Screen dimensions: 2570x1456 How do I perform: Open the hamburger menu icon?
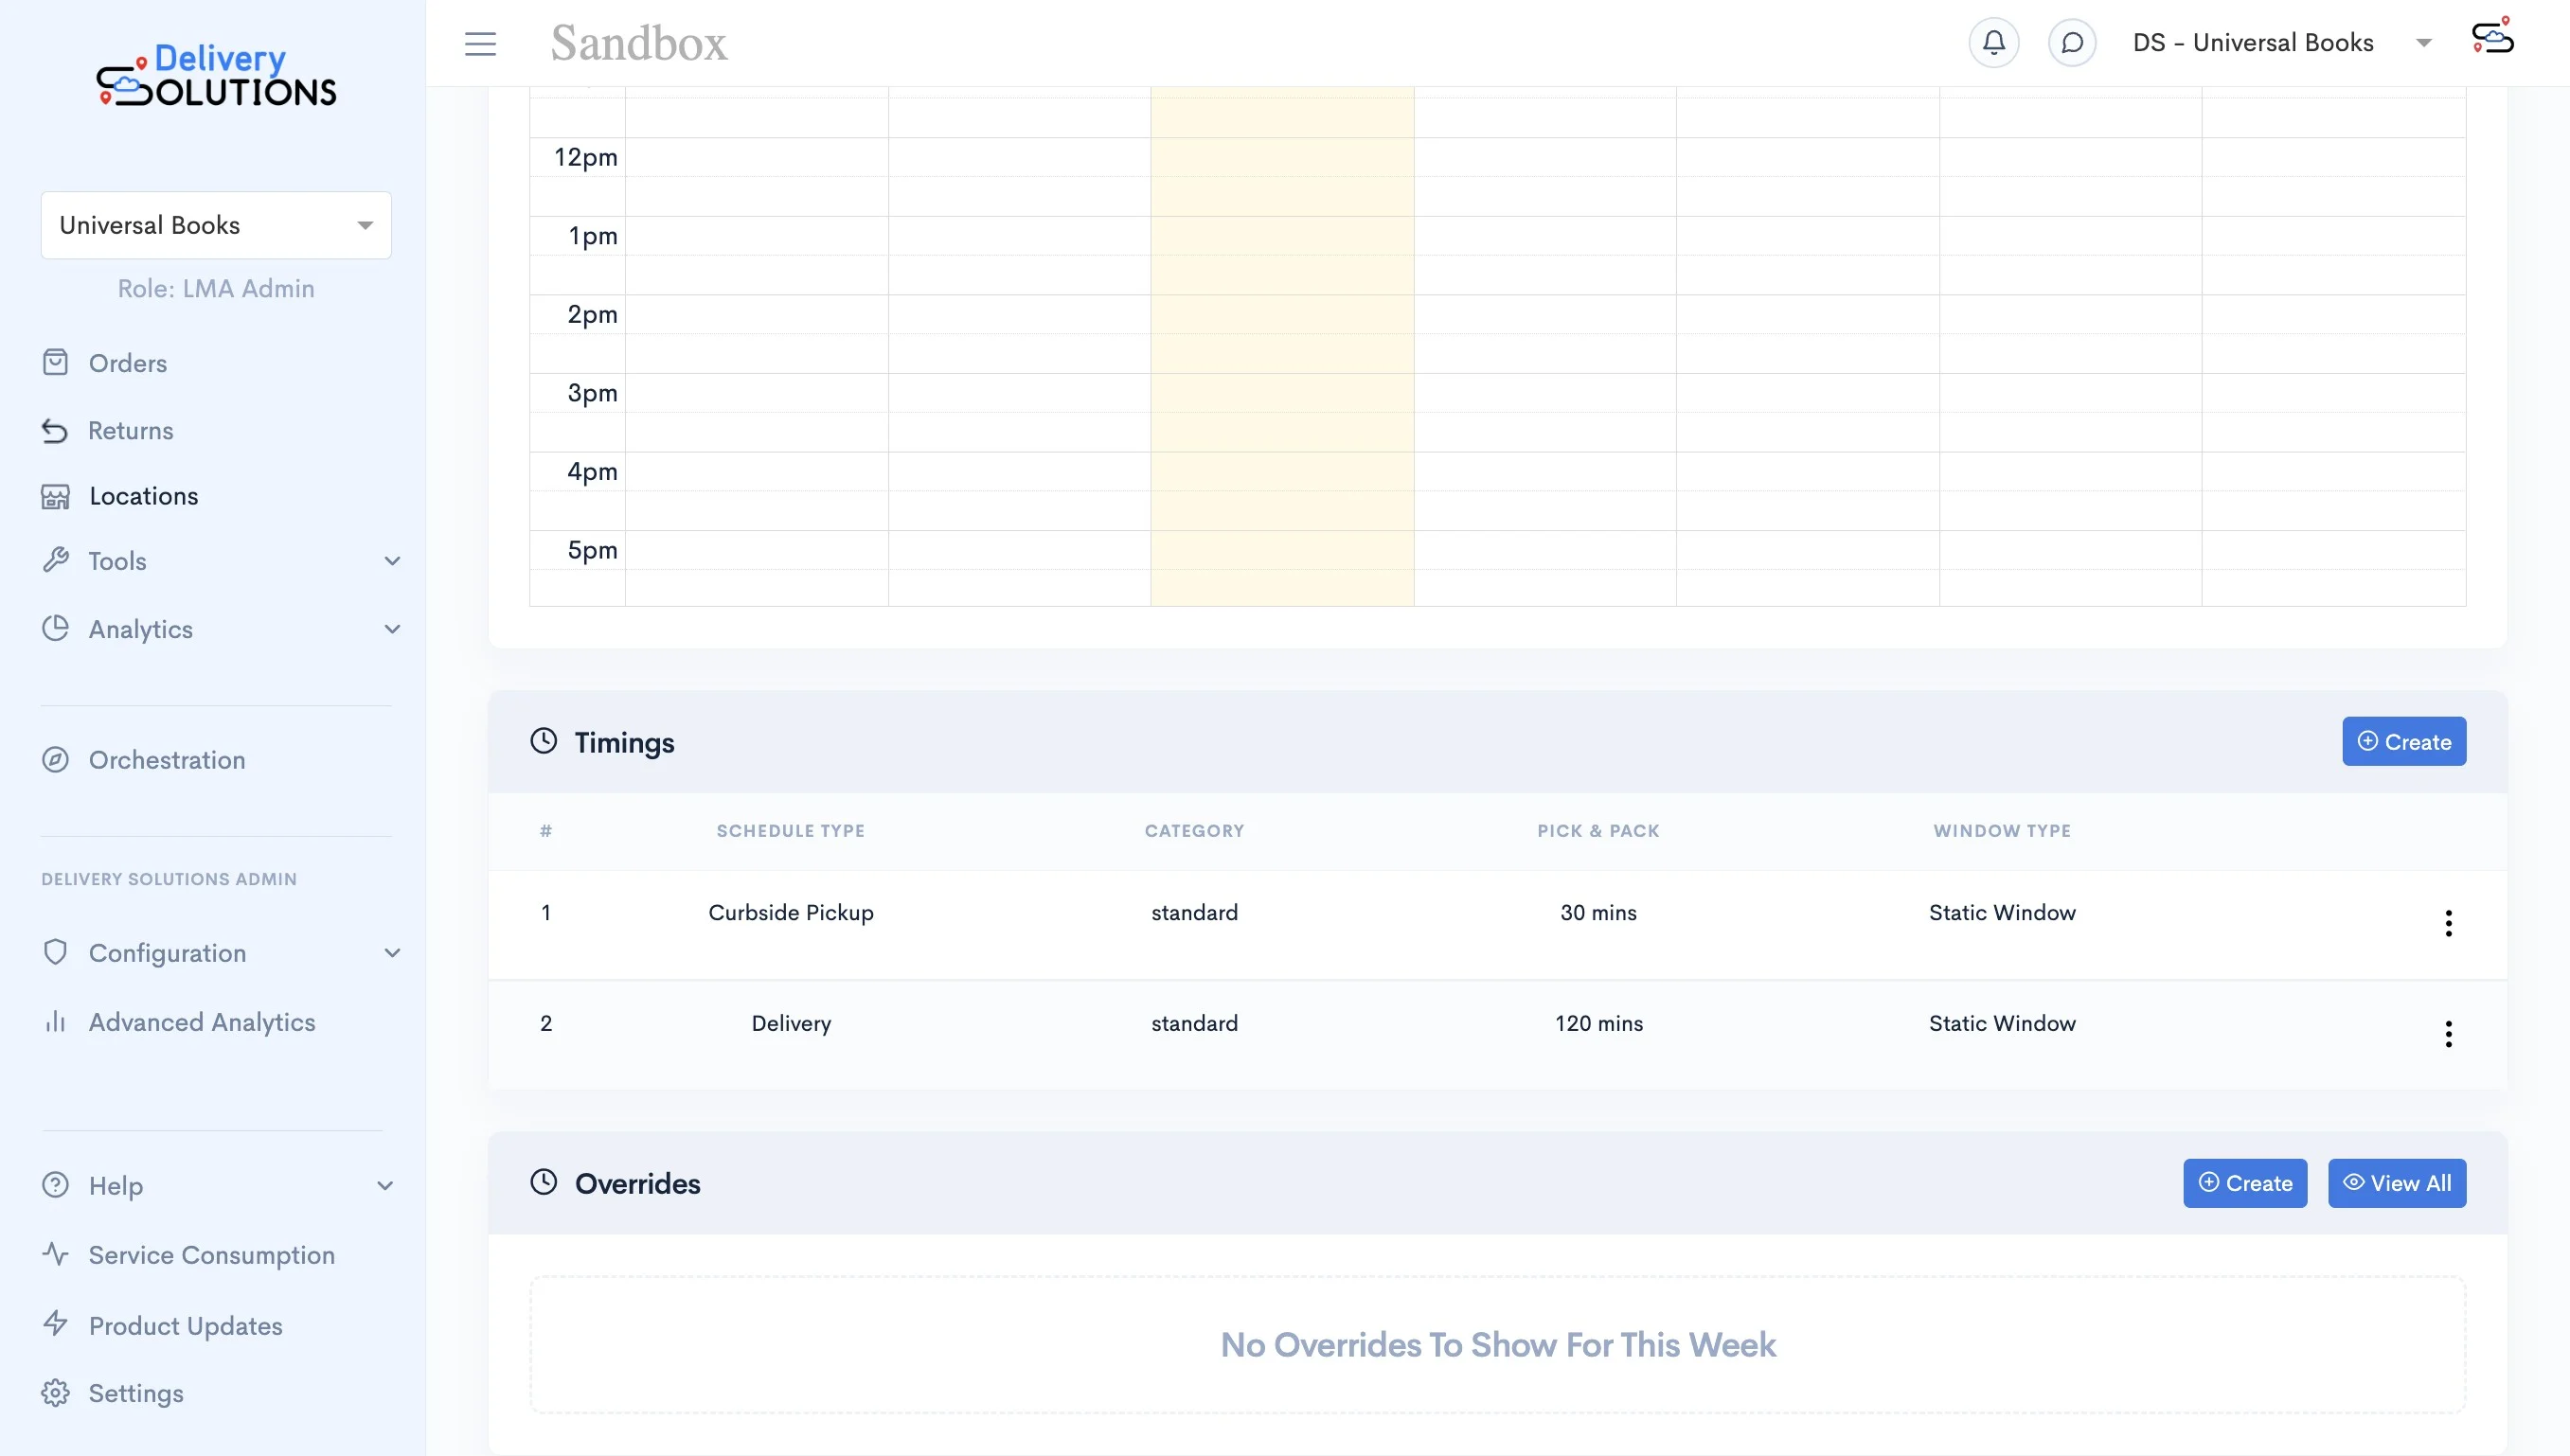480,43
